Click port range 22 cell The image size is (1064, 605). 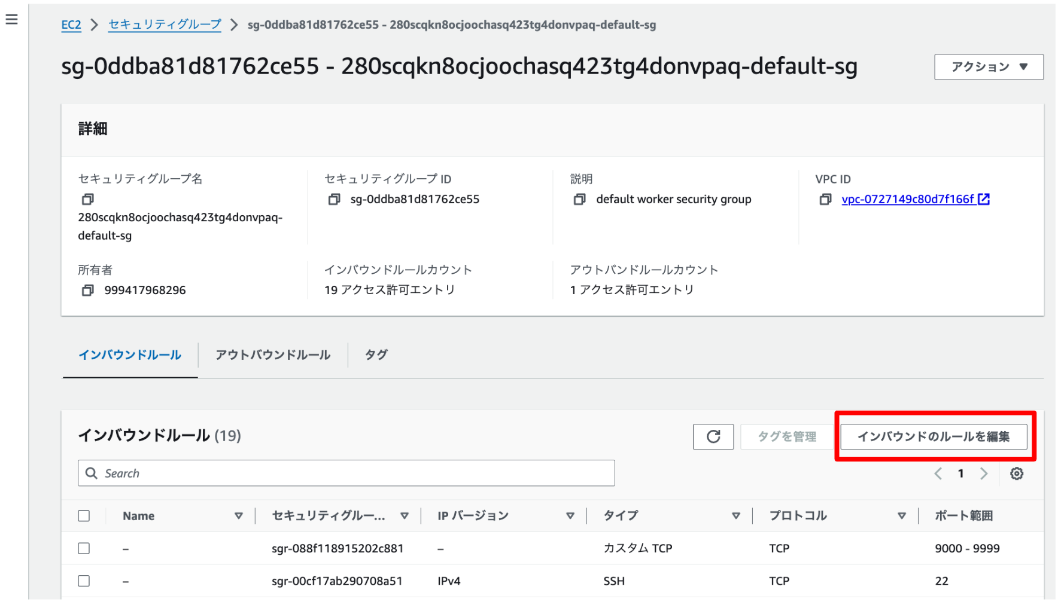pyautogui.click(x=941, y=581)
